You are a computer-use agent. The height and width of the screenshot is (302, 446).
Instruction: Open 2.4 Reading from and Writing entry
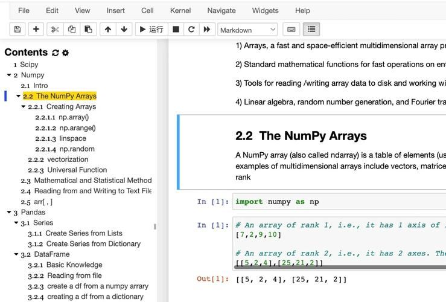coord(86,191)
